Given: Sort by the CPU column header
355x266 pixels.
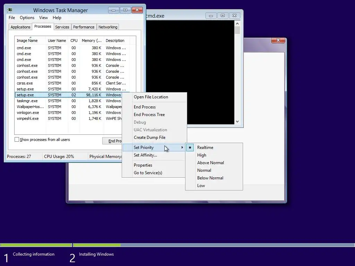Looking at the screenshot, I should coord(74,41).
